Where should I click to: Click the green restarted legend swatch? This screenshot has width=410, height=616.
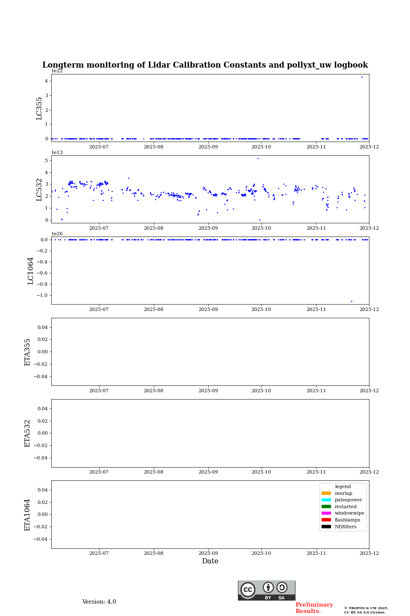pos(326,506)
